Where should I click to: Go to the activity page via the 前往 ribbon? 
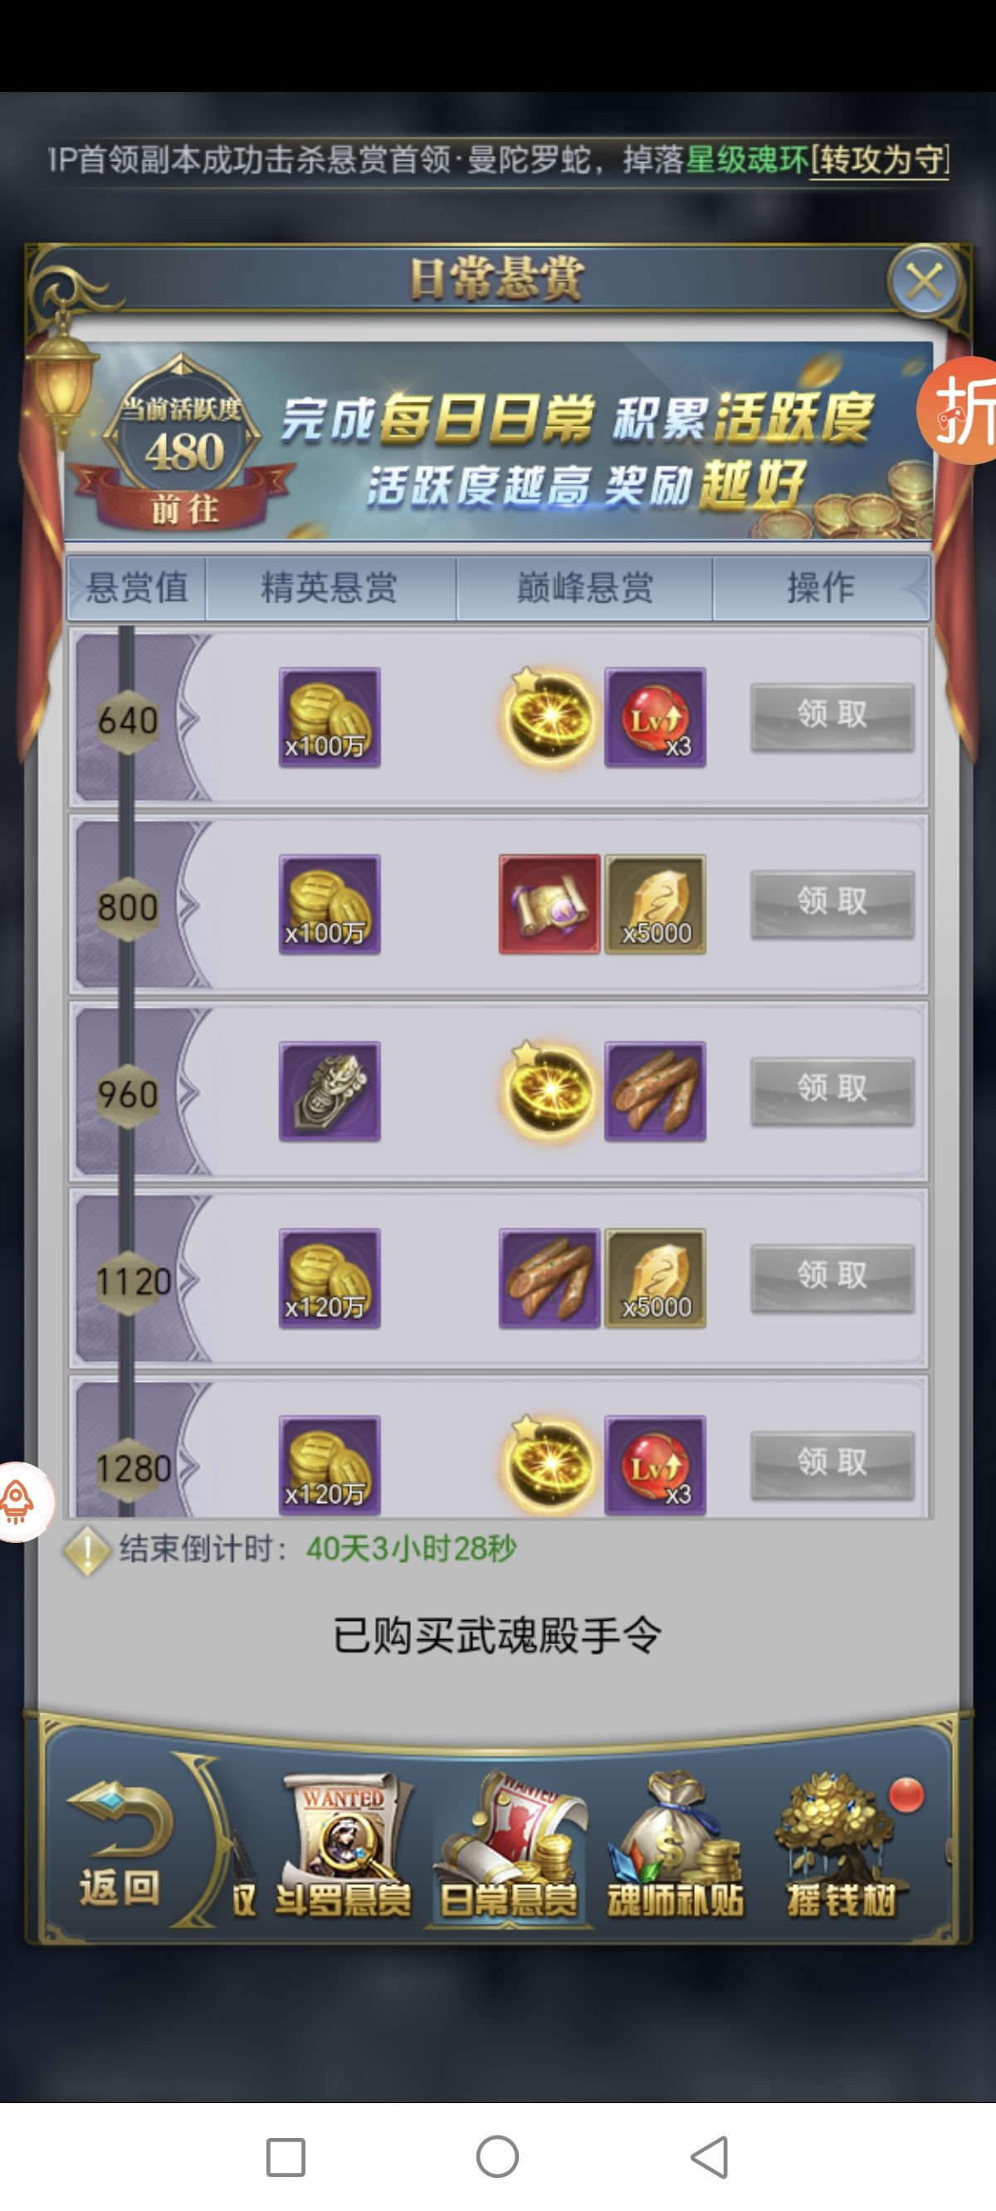coord(184,509)
